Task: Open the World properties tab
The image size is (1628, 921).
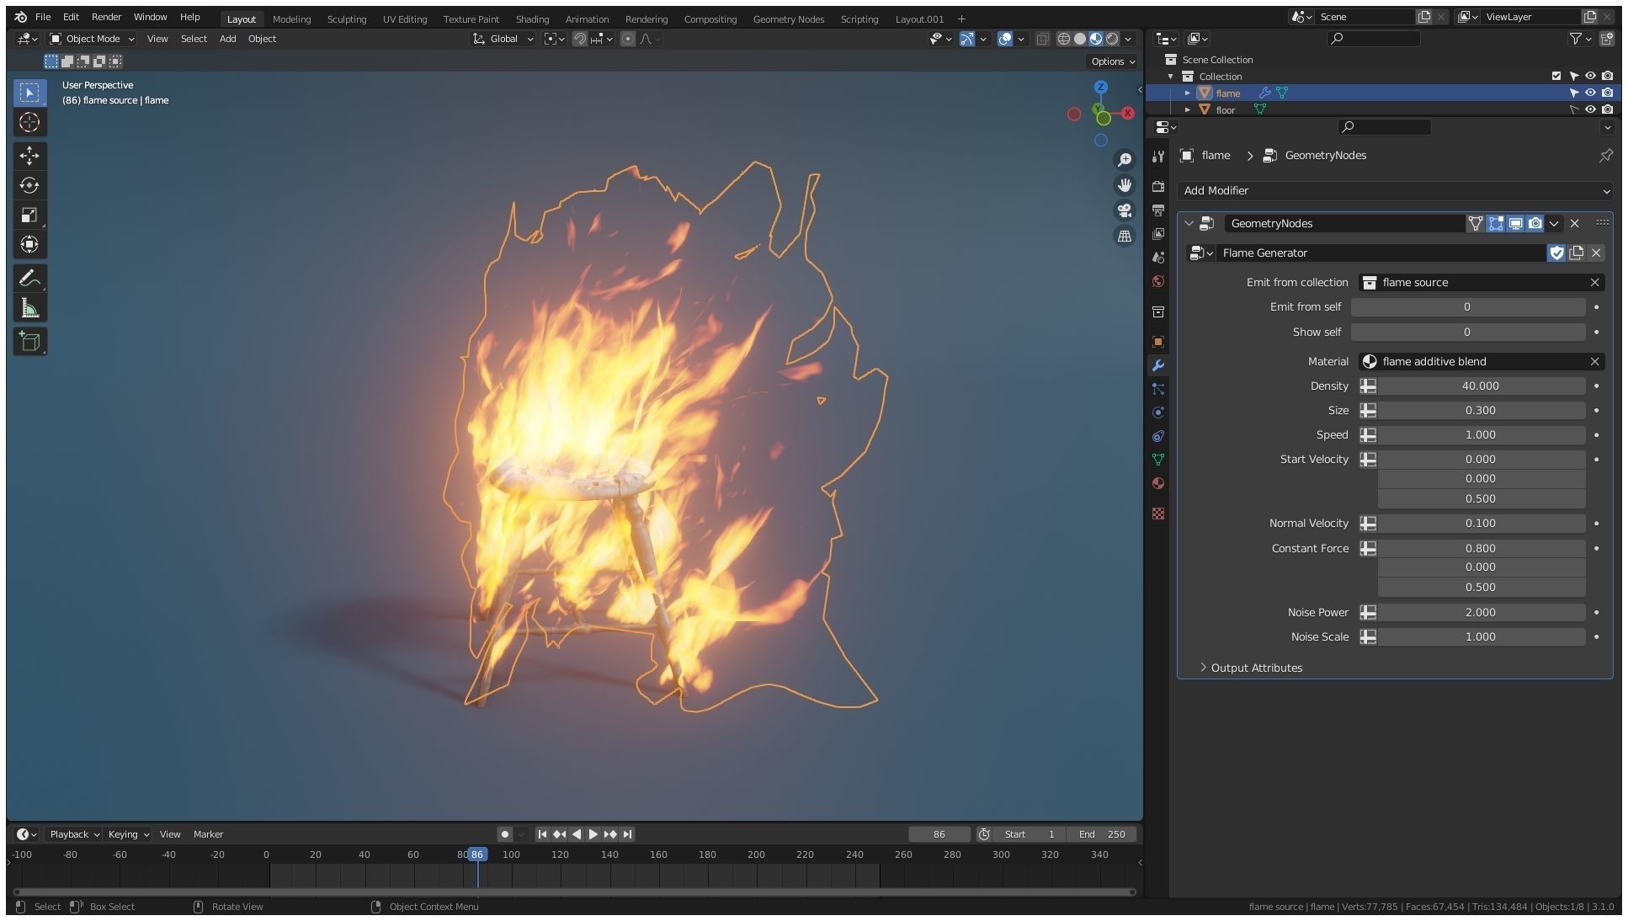Action: (x=1158, y=281)
